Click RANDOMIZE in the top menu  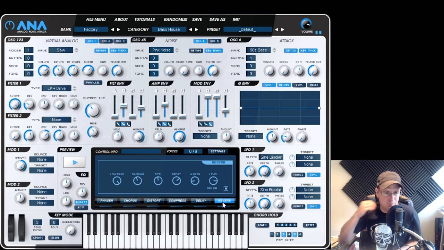point(176,19)
